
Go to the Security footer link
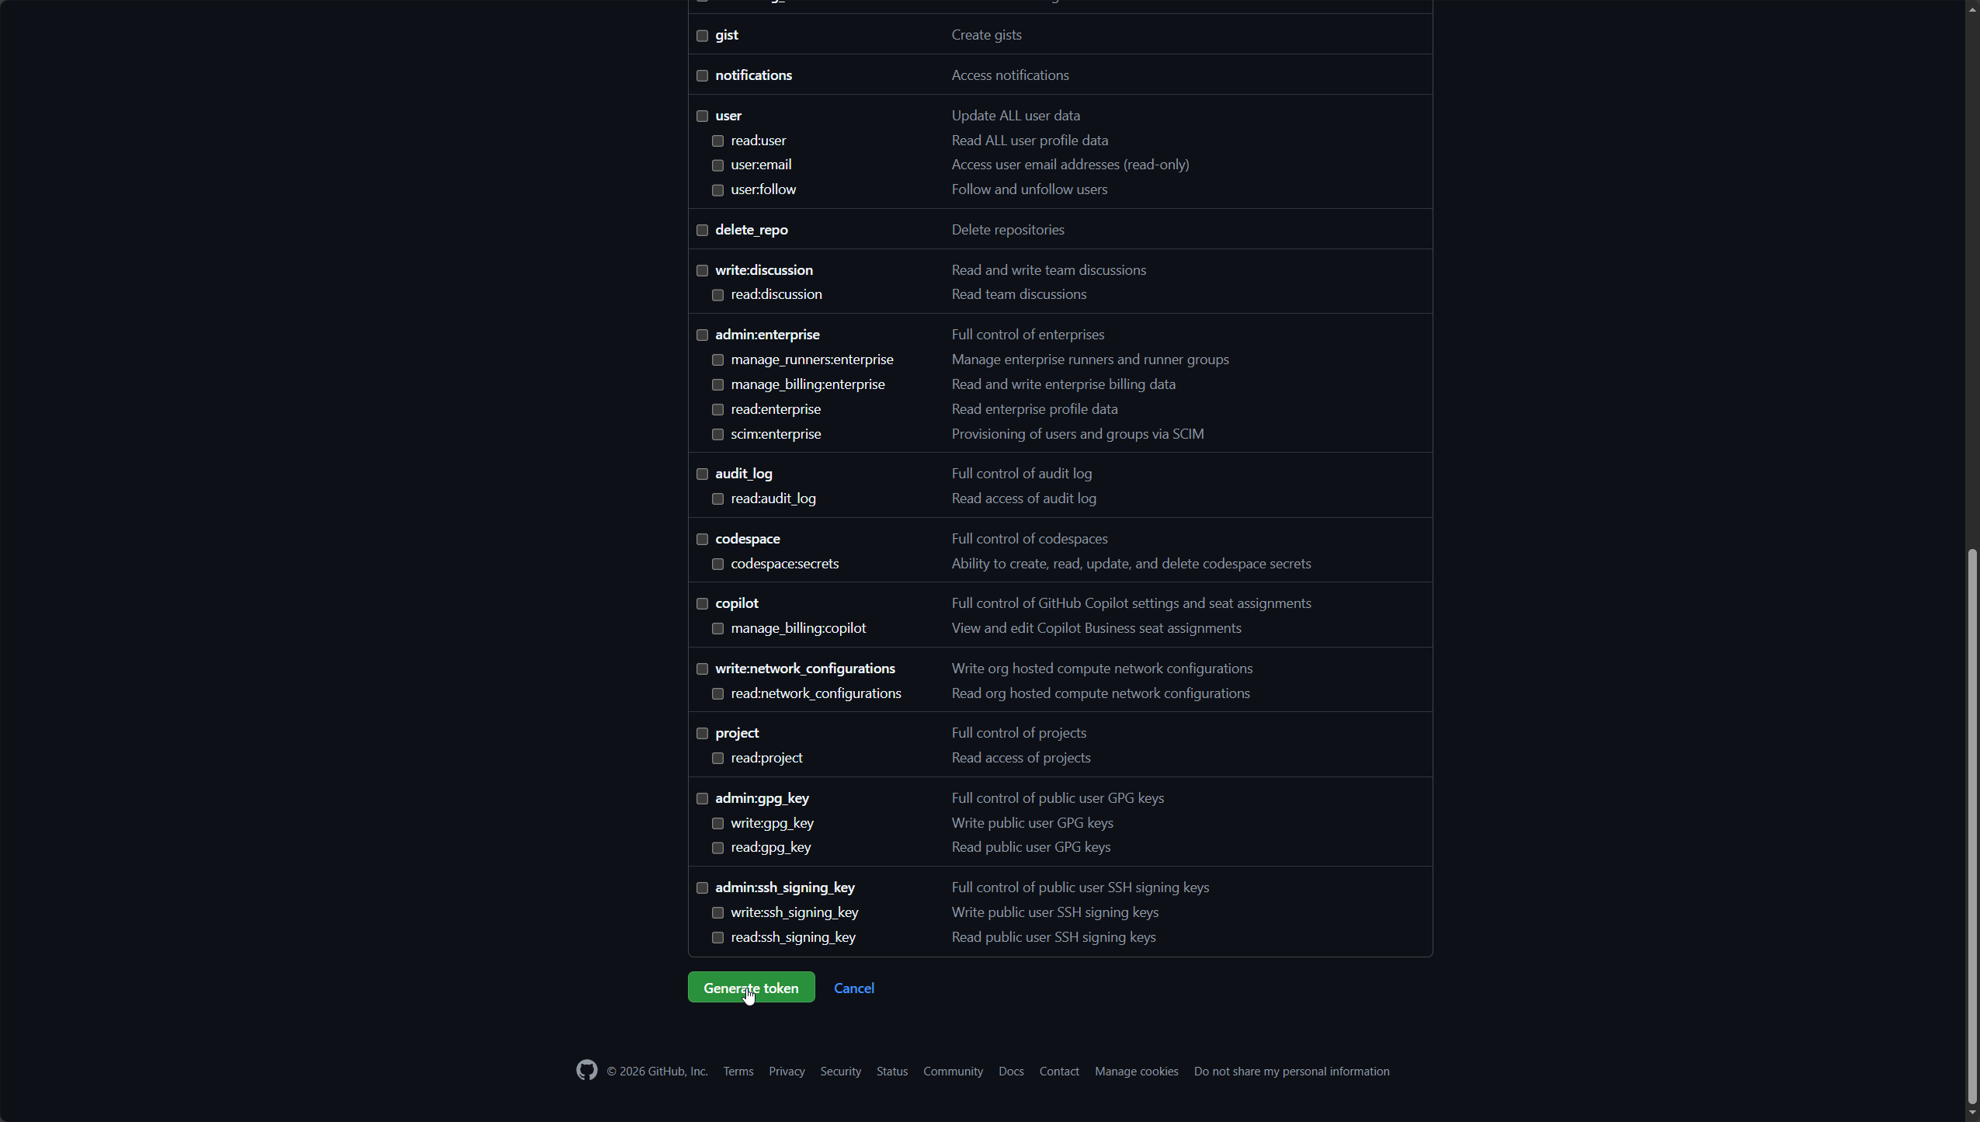[x=840, y=1072]
